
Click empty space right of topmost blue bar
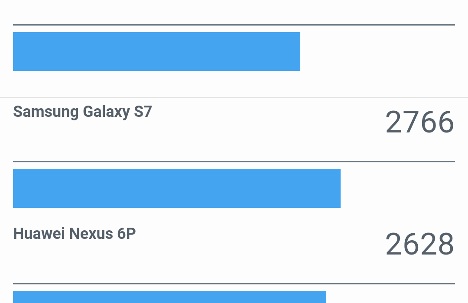coord(377,52)
